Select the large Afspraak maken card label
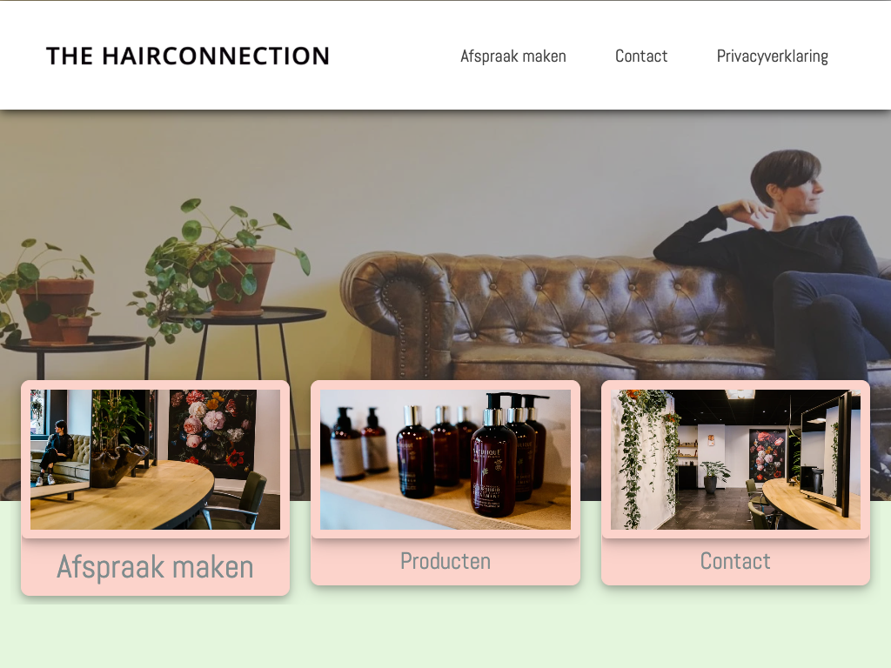Viewport: 891px width, 668px height. (155, 566)
